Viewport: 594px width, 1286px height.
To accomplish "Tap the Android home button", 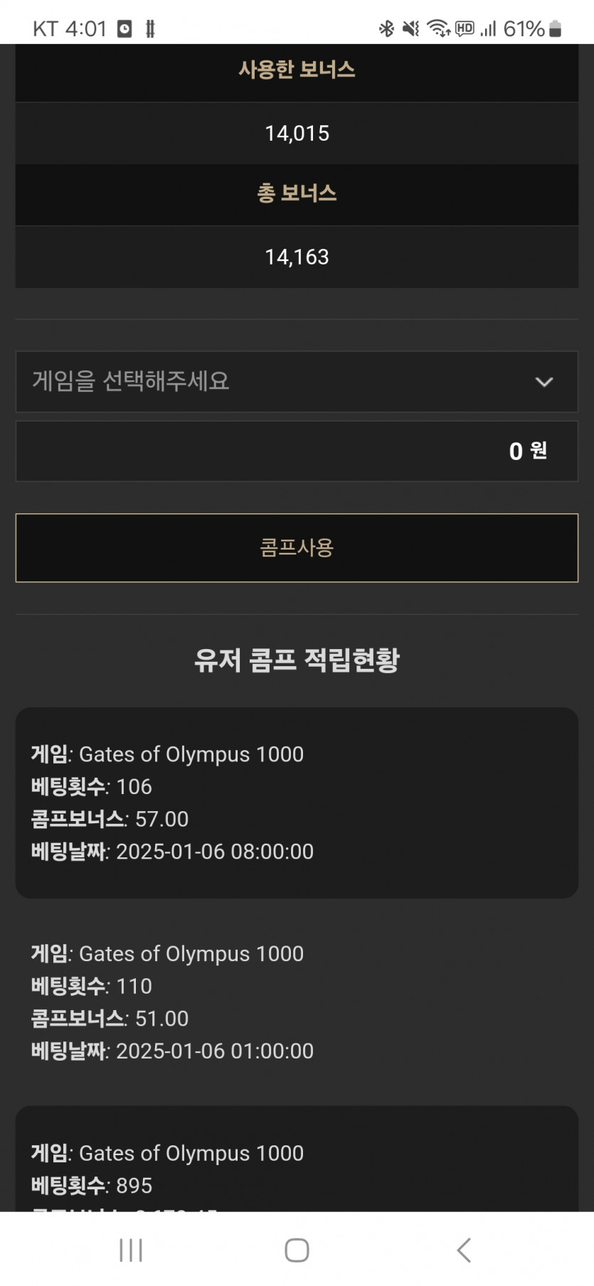I will [297, 1250].
